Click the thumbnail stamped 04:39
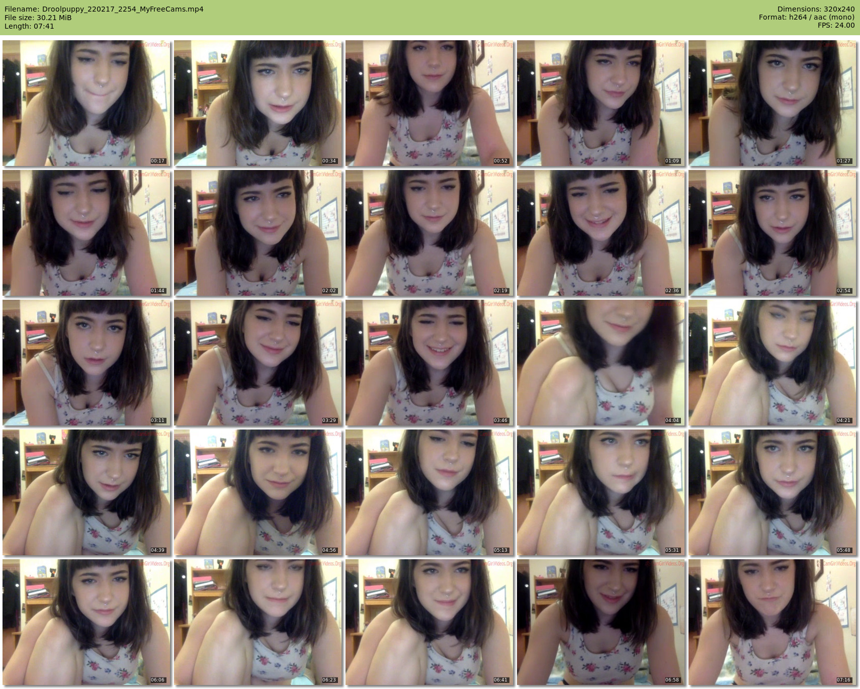 (87, 492)
